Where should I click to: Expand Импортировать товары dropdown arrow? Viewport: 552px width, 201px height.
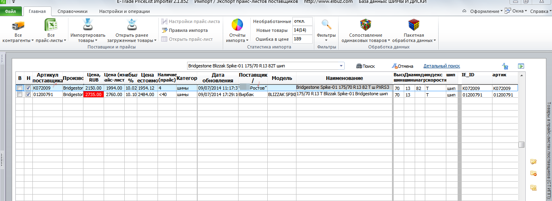pos(96,41)
